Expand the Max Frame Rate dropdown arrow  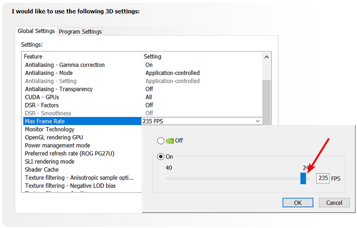[x=257, y=121]
